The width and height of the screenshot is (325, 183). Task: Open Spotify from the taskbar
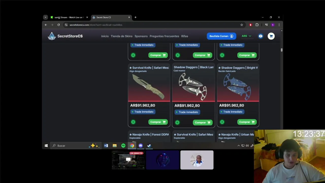(123, 146)
